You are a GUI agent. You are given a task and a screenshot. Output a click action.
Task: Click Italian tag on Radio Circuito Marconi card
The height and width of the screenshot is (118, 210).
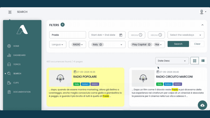pyautogui.click(x=168, y=84)
